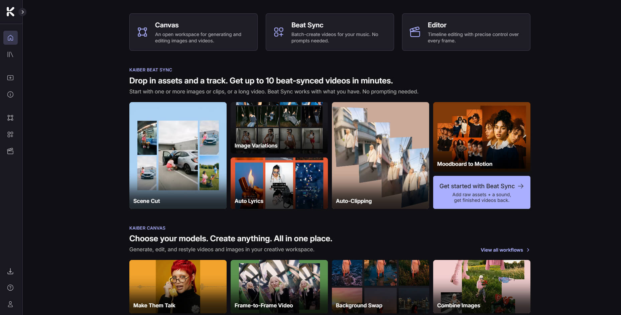The height and width of the screenshot is (315, 621).
Task: Open the Canvas workspace card
Action: click(194, 32)
